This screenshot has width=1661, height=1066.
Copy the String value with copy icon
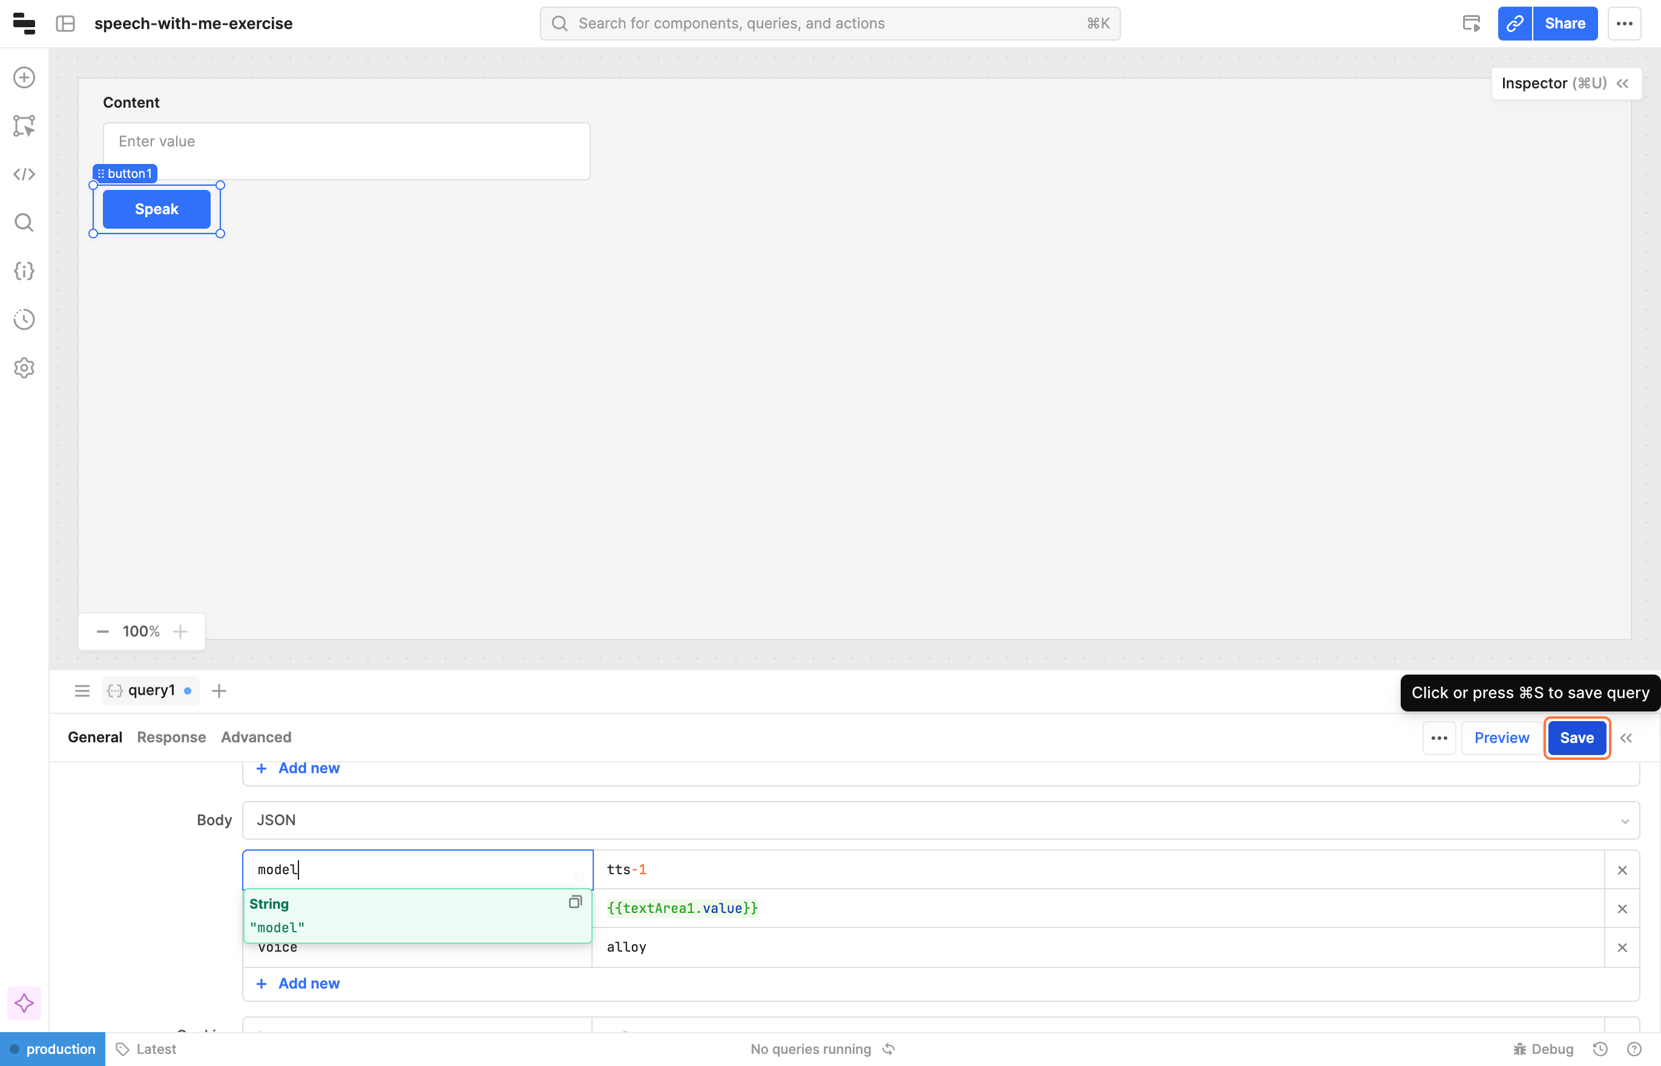point(574,902)
